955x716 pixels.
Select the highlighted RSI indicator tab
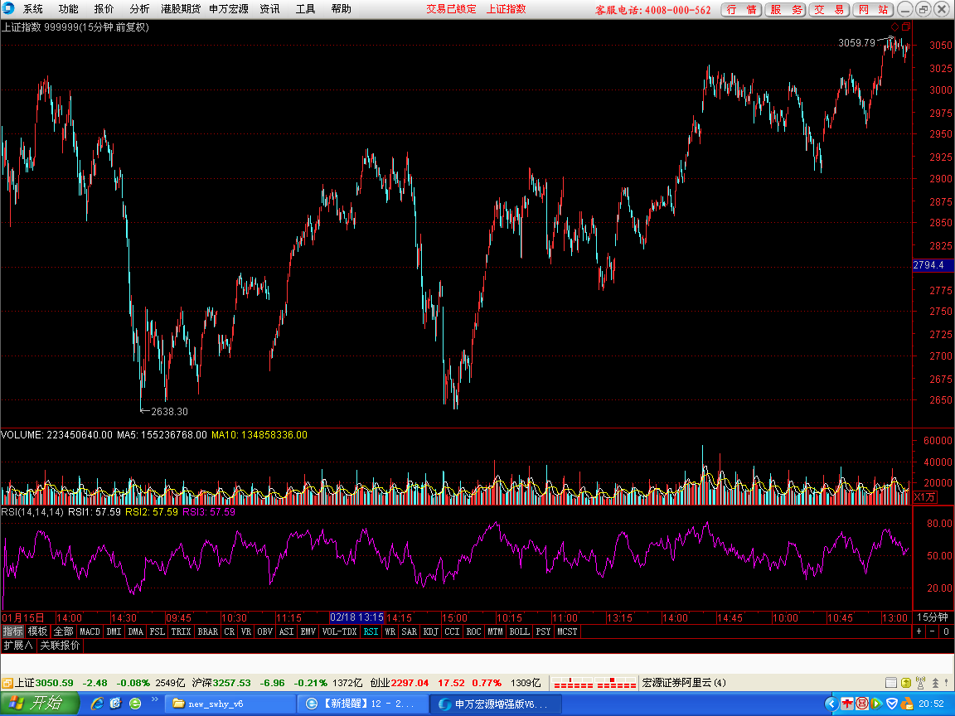click(x=371, y=631)
